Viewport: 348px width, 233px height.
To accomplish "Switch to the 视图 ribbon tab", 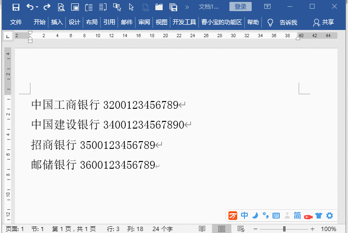I will [x=161, y=22].
